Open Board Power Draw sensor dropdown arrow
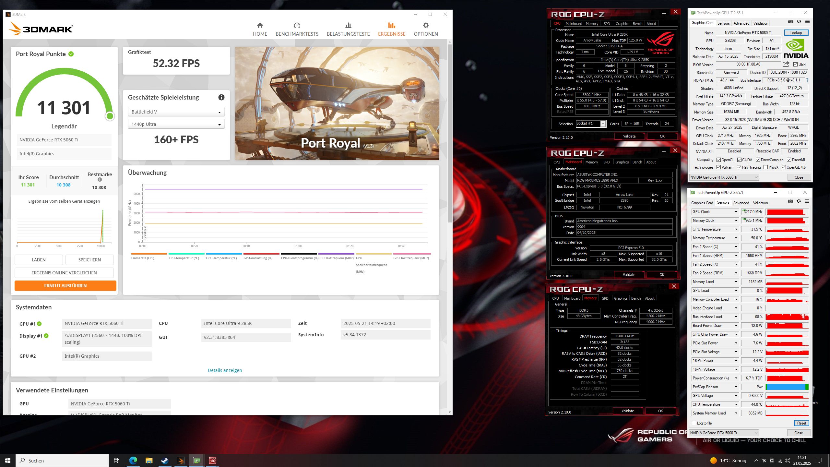The width and height of the screenshot is (830, 467). click(x=736, y=326)
